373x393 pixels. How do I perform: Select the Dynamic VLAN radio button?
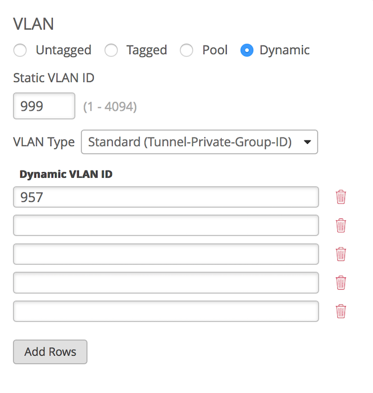point(247,50)
